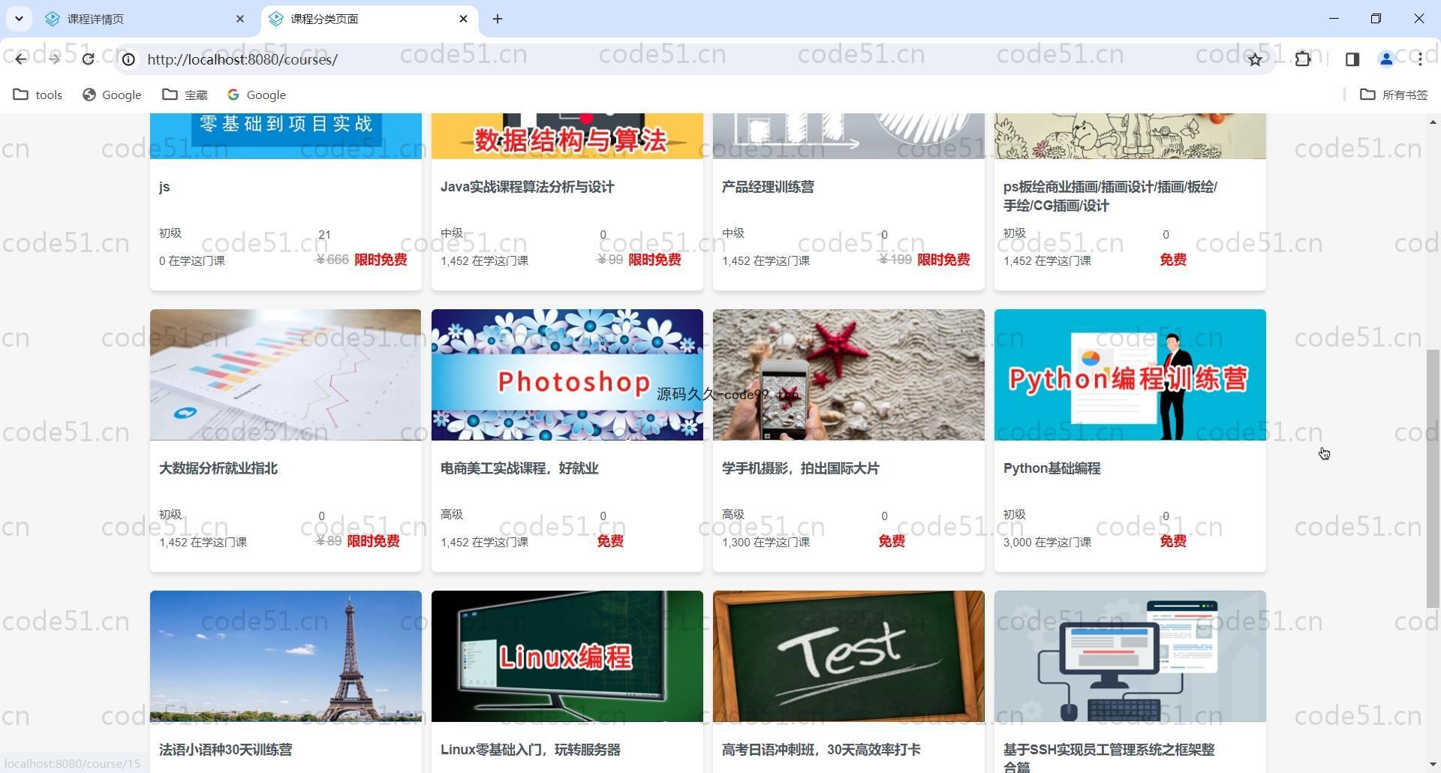Reload the current page
This screenshot has height=773, width=1441.
[88, 59]
